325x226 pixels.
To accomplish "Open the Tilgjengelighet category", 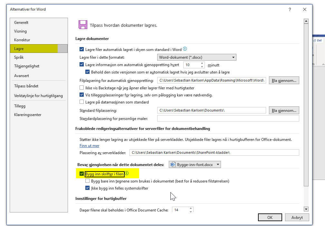I will tap(39, 66).
